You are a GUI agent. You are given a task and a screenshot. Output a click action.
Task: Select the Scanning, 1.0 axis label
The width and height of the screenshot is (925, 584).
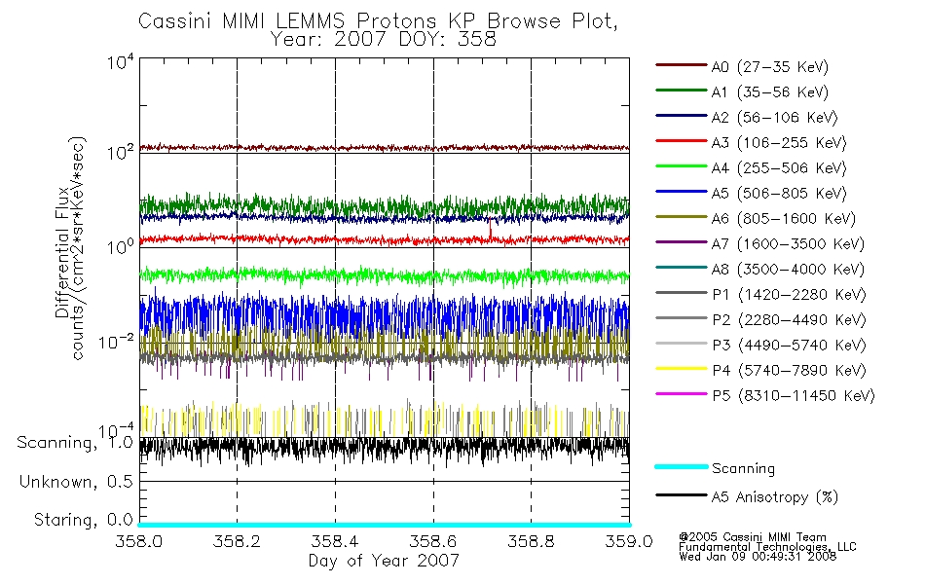click(x=75, y=443)
